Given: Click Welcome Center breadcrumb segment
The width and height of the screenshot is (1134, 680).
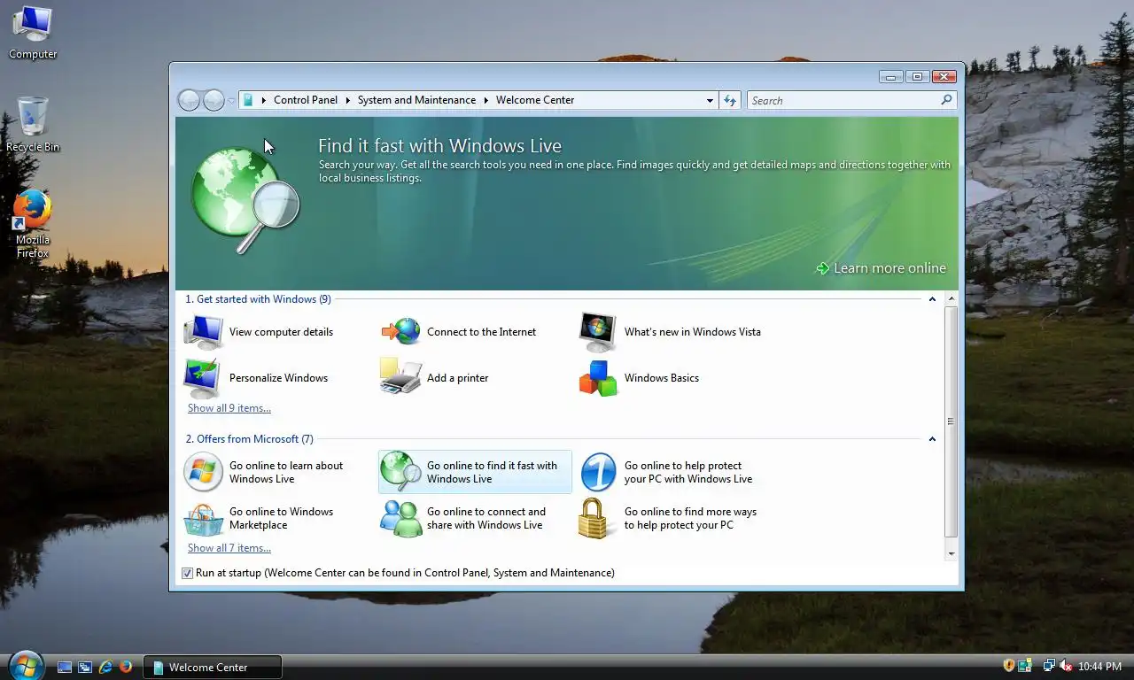Looking at the screenshot, I should pos(535,100).
